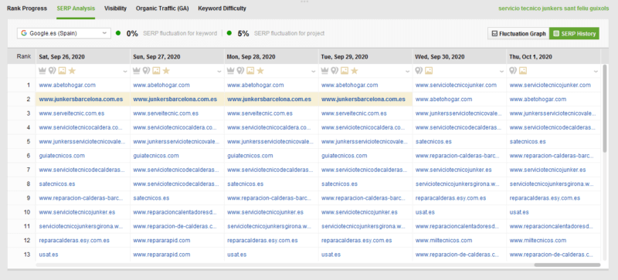Click serviciotecnicojunkersgirona under Thu, Oct 1
Viewport: 618px width, 280px height.
[x=552, y=184]
